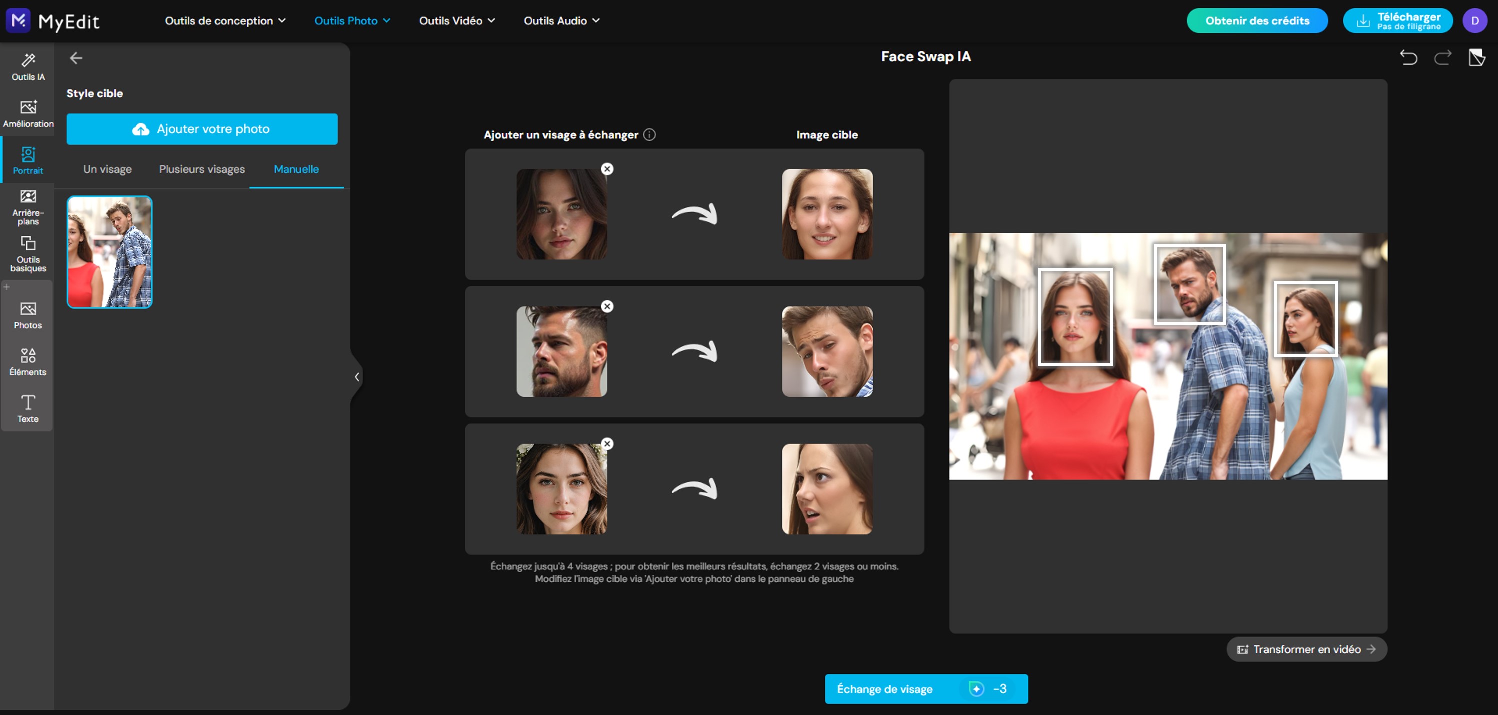Open the Outils basiques panel

(28, 254)
